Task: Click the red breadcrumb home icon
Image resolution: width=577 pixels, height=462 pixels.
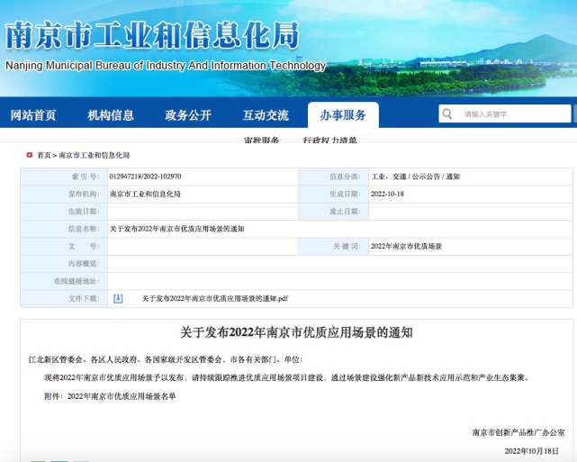Action: (30, 155)
